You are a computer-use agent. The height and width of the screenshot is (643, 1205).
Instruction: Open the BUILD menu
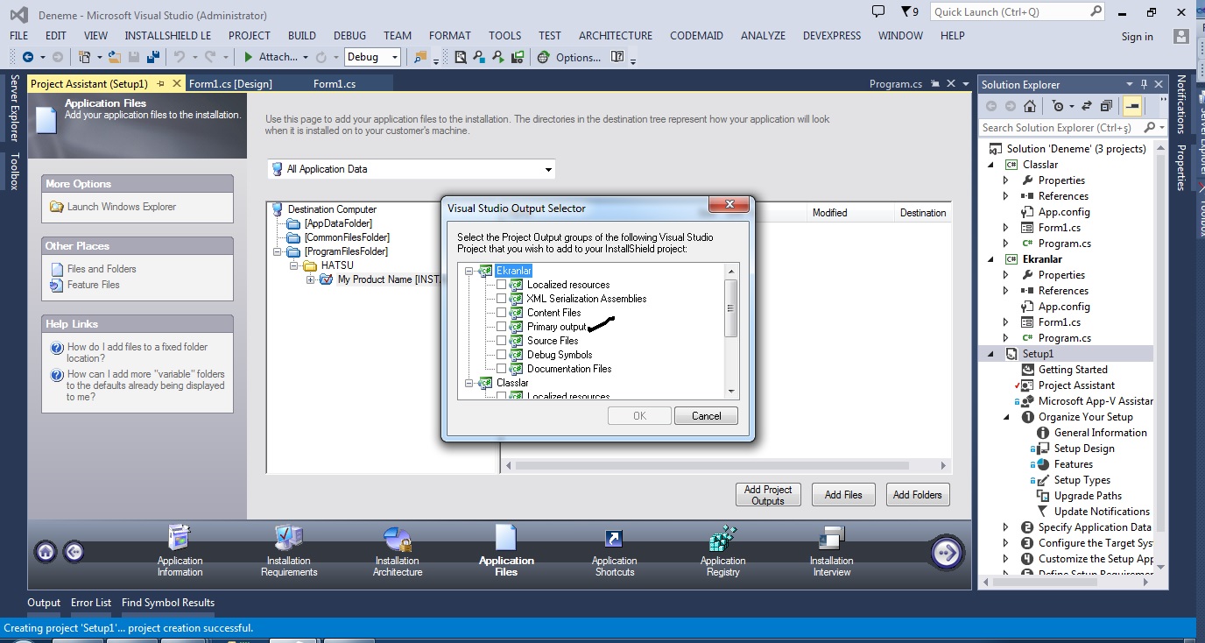pyautogui.click(x=302, y=36)
